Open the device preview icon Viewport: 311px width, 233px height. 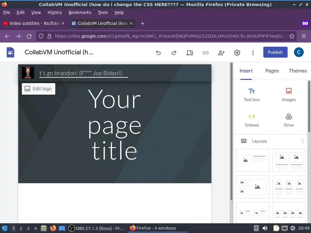(x=190, y=53)
